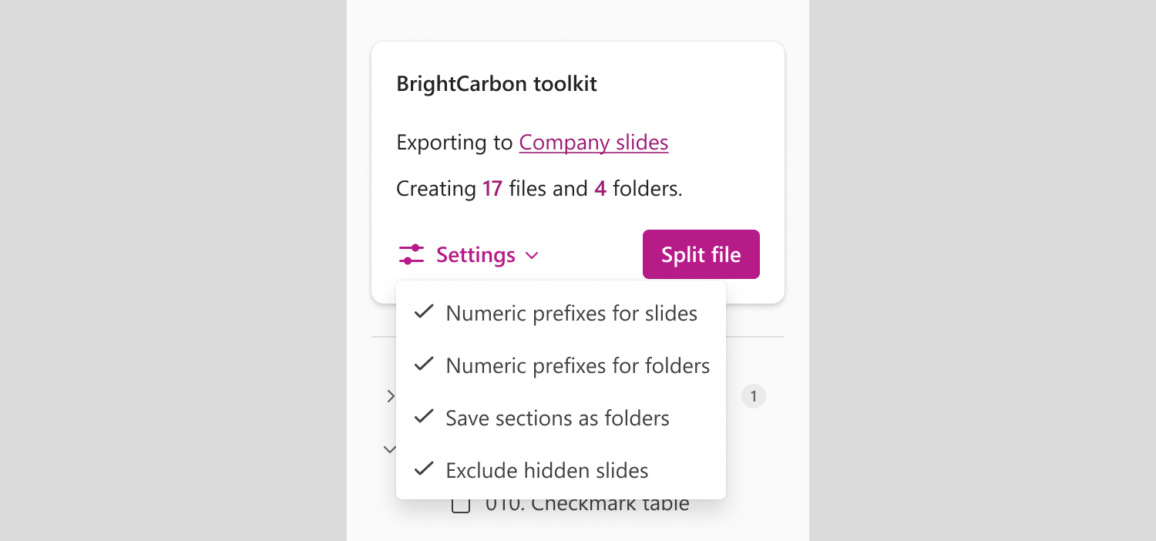Expand the collapsed section with right-pointing chevron
This screenshot has height=541, width=1156.
[x=391, y=396]
